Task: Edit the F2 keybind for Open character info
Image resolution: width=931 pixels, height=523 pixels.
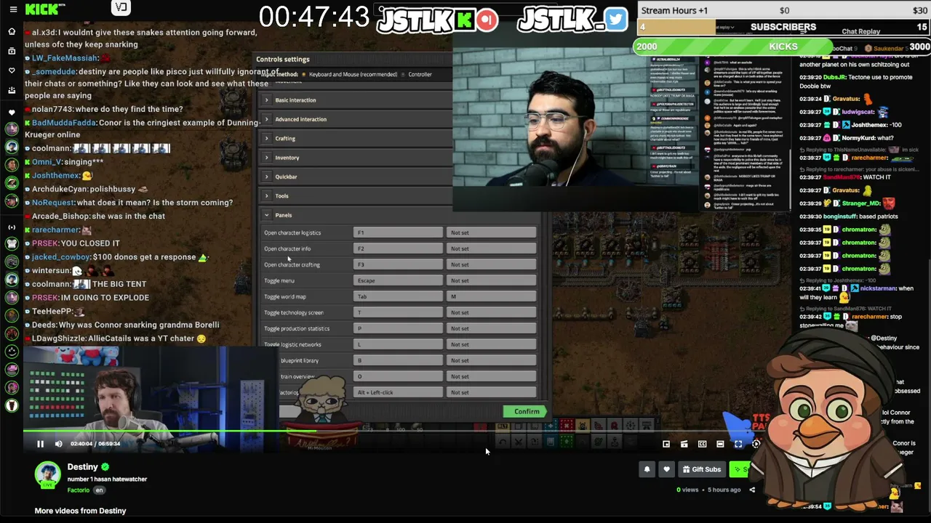Action: pos(398,248)
